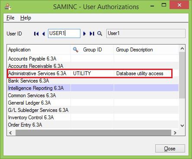Select the Order Entry 6.3A row
192x159 pixels.
pos(93,125)
